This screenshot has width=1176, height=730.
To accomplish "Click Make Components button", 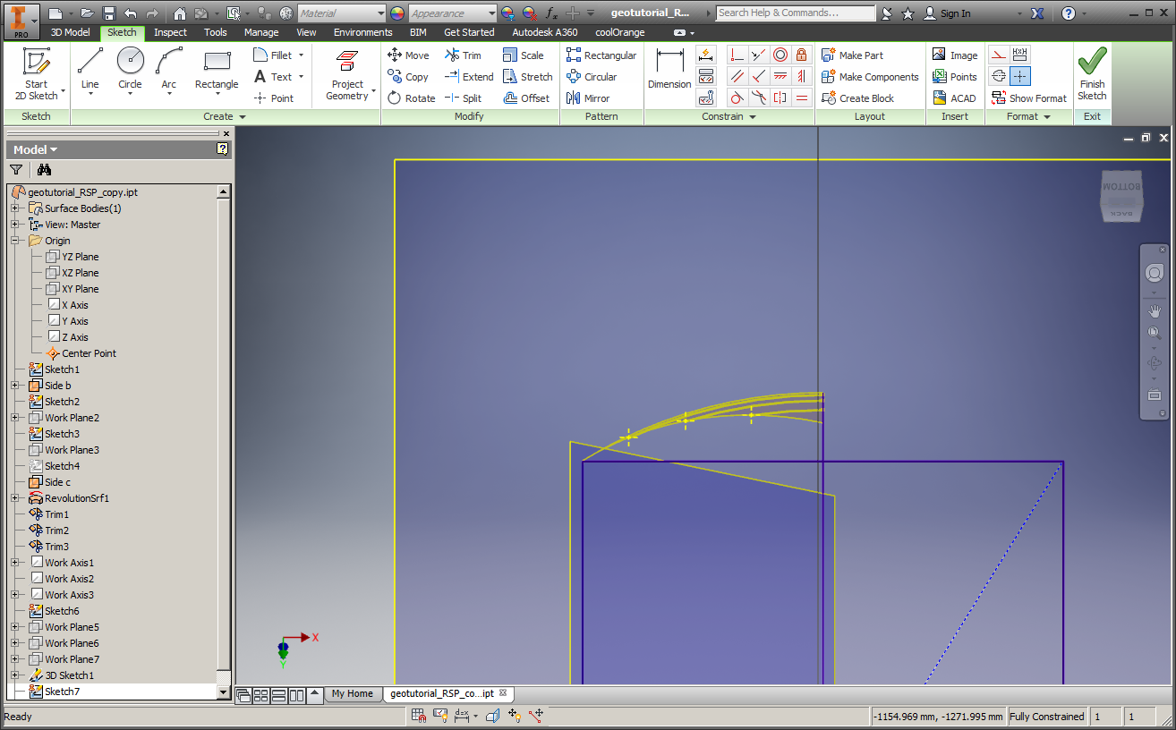I will click(x=870, y=77).
